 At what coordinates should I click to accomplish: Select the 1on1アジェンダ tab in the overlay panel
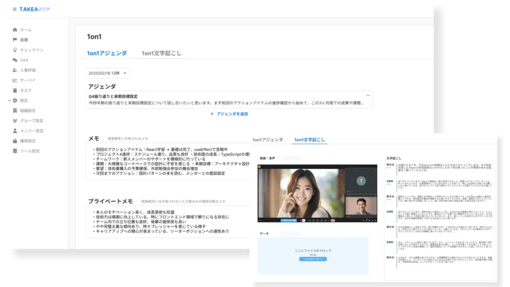267,140
